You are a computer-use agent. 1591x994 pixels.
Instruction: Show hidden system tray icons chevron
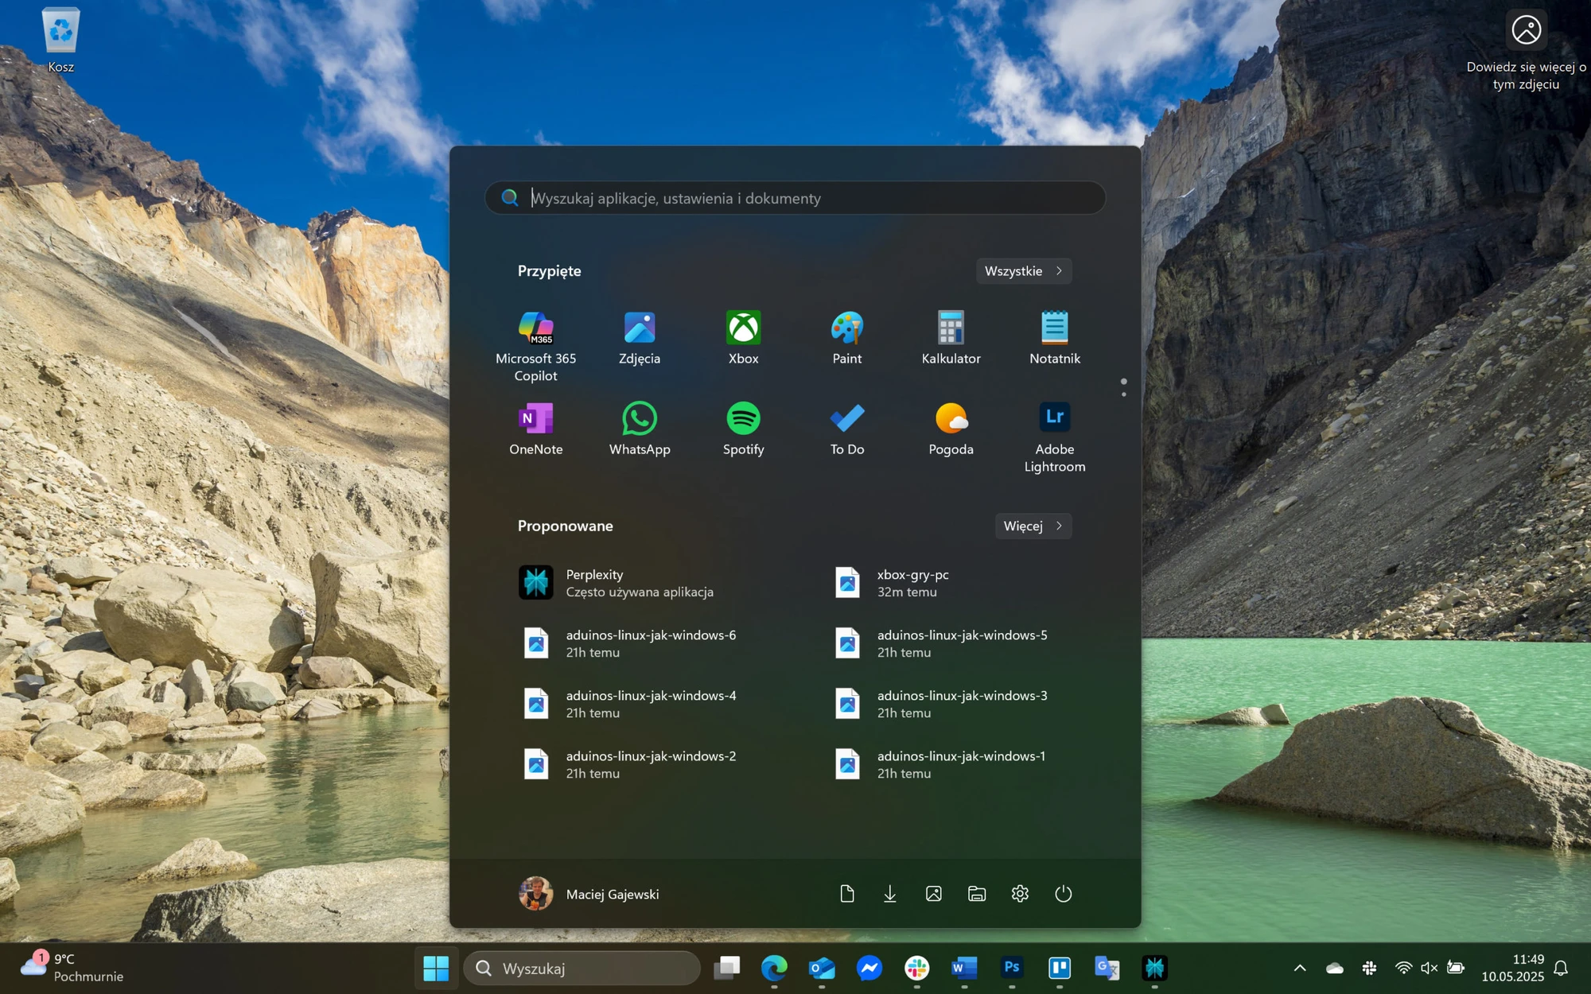point(1300,968)
